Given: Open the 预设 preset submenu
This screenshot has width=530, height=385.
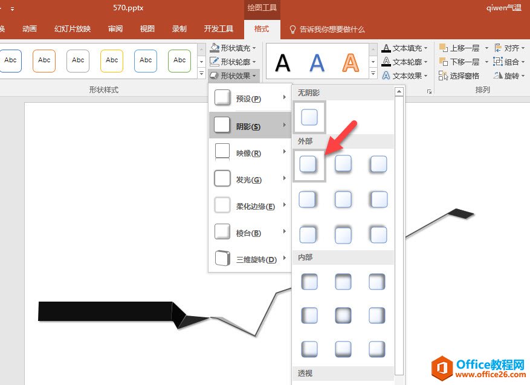Looking at the screenshot, I should 249,99.
